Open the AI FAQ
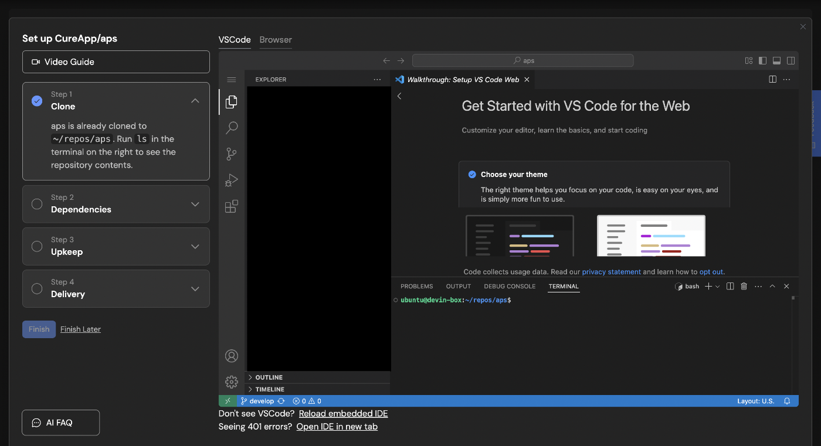 coord(60,423)
